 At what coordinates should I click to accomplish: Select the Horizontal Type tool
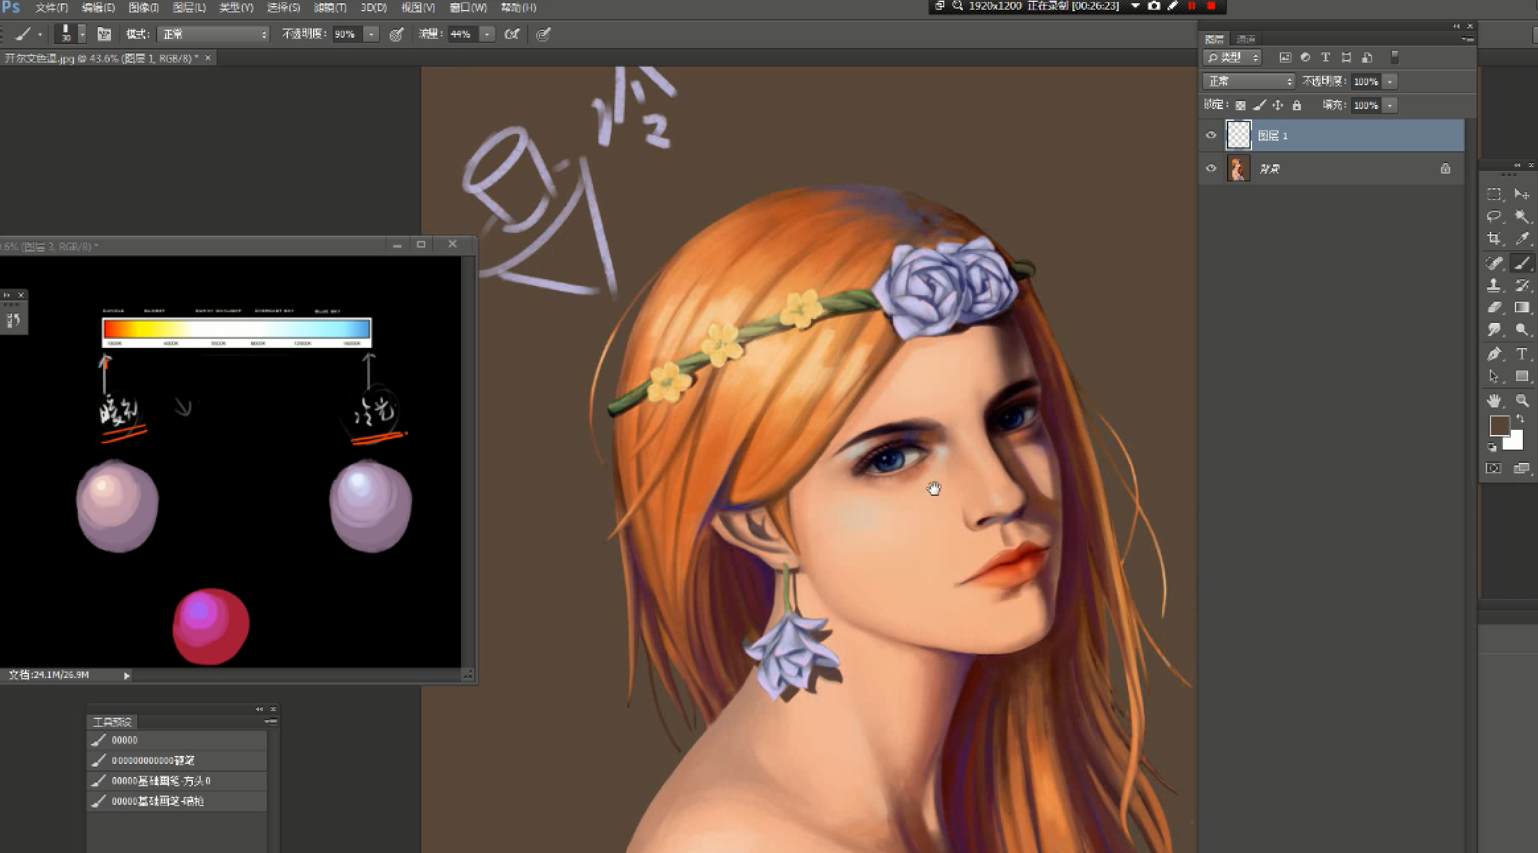[1522, 354]
